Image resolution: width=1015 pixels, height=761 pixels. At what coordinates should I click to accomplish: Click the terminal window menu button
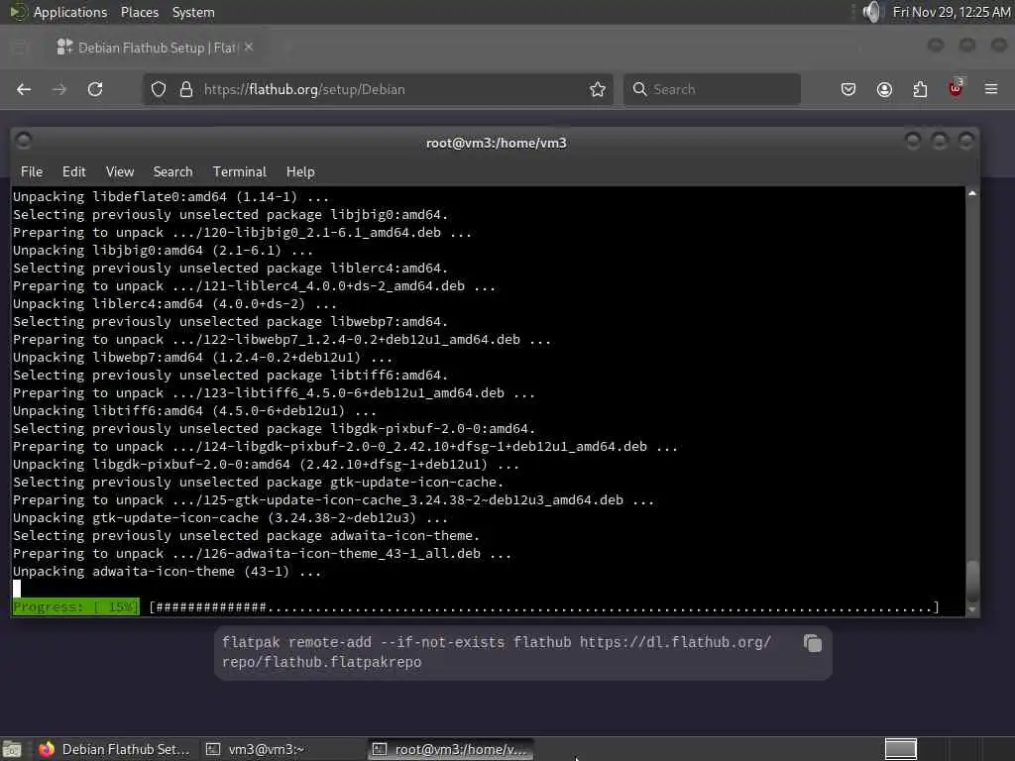tap(24, 141)
